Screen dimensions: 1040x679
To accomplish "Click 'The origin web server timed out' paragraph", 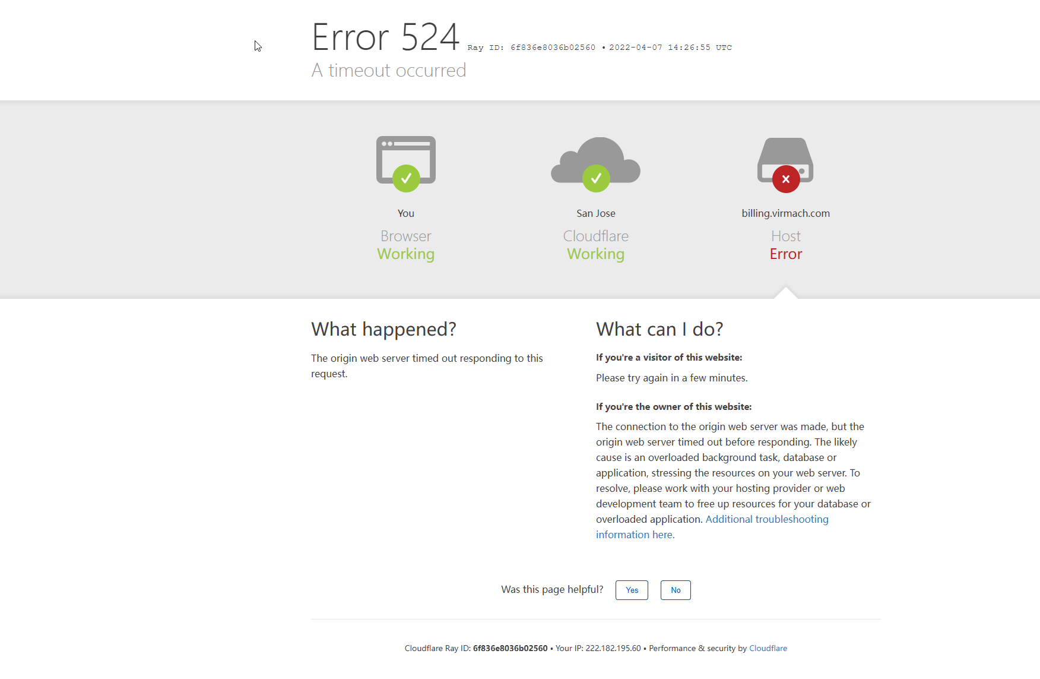I will click(x=427, y=366).
